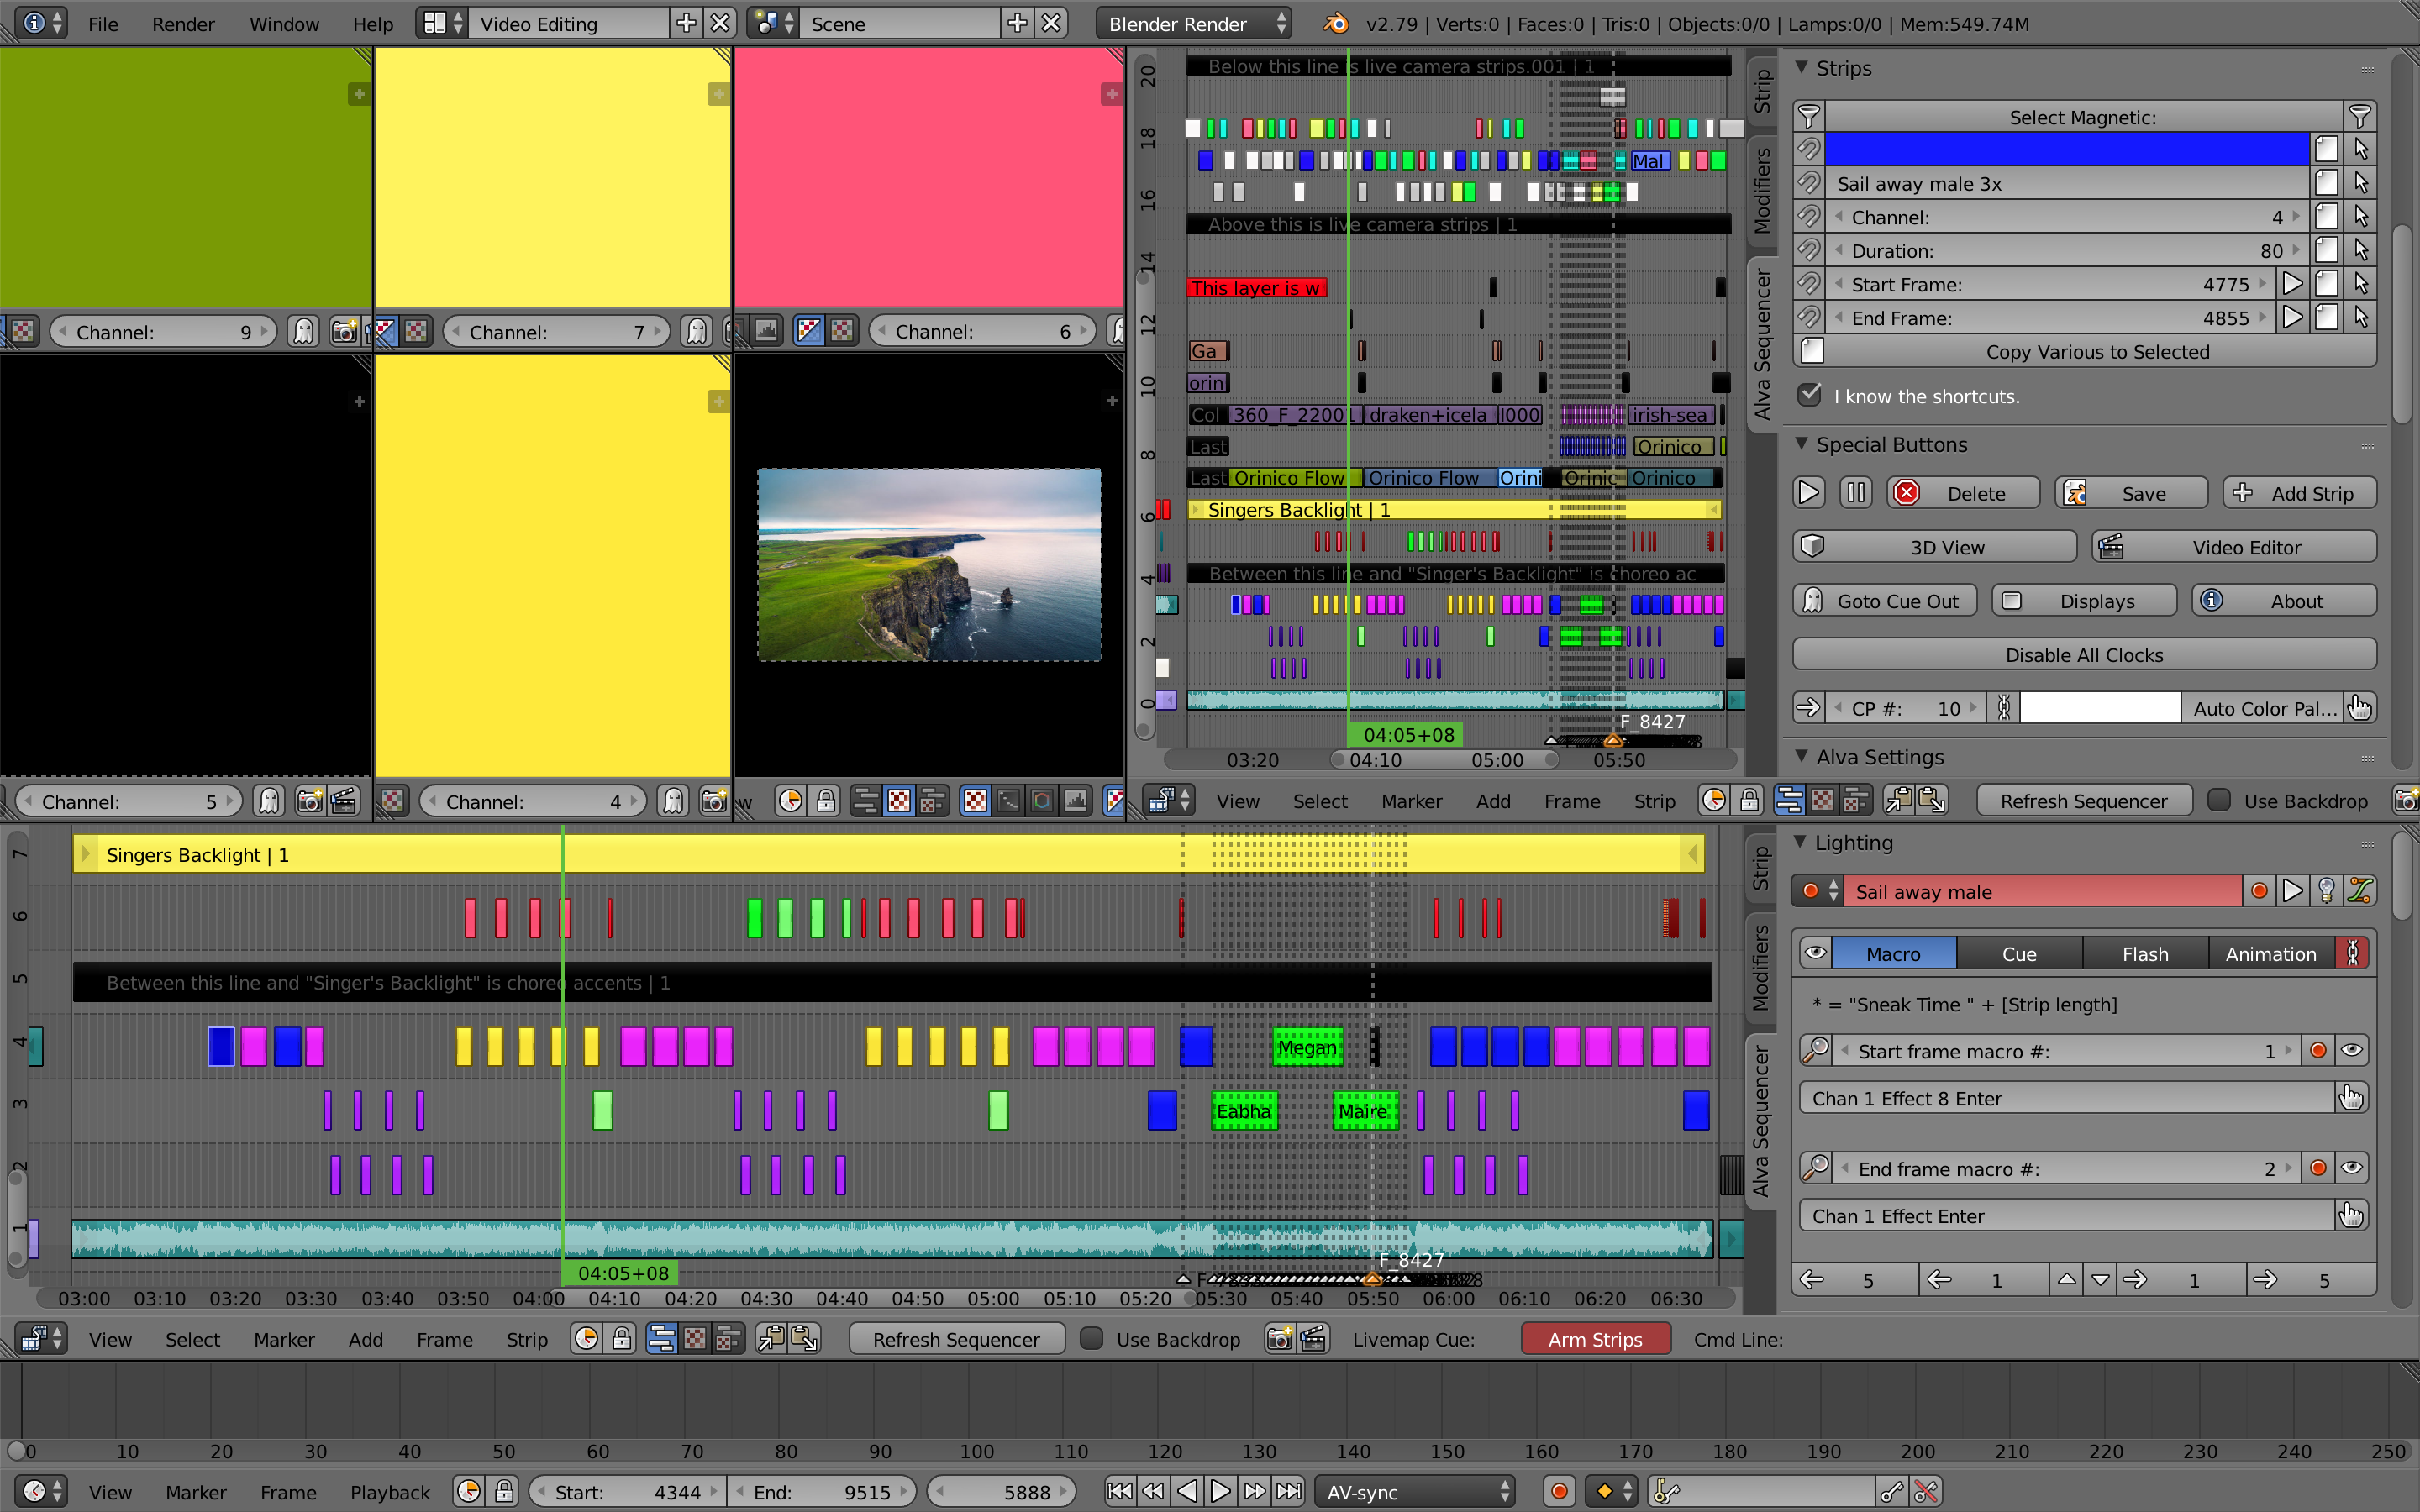Click the pause icon in Special Buttons
The image size is (2420, 1512).
point(1856,493)
